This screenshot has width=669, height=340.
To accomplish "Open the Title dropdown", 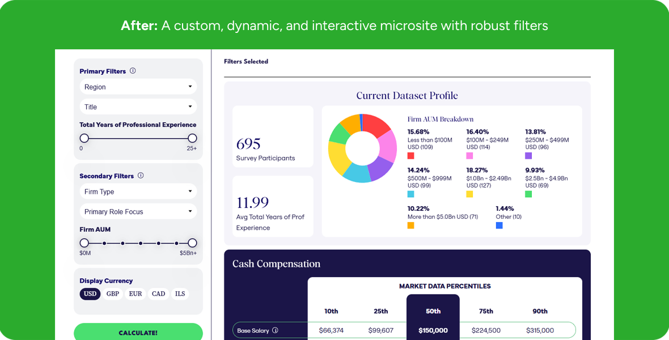I will click(138, 107).
